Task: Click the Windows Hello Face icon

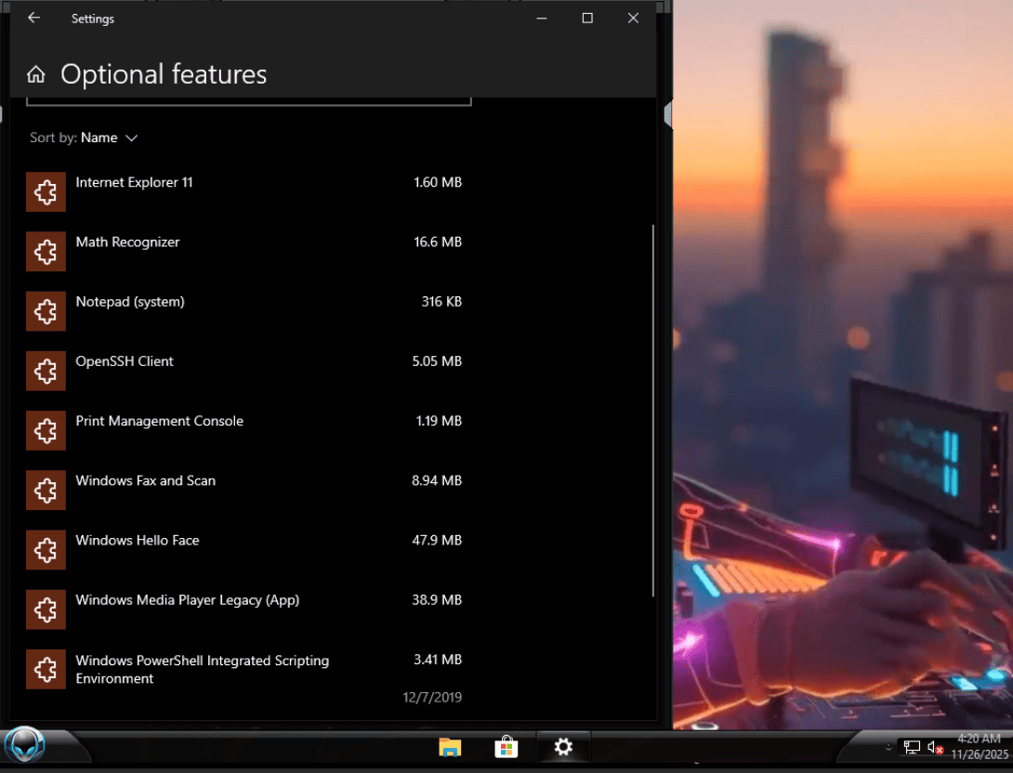Action: point(46,549)
